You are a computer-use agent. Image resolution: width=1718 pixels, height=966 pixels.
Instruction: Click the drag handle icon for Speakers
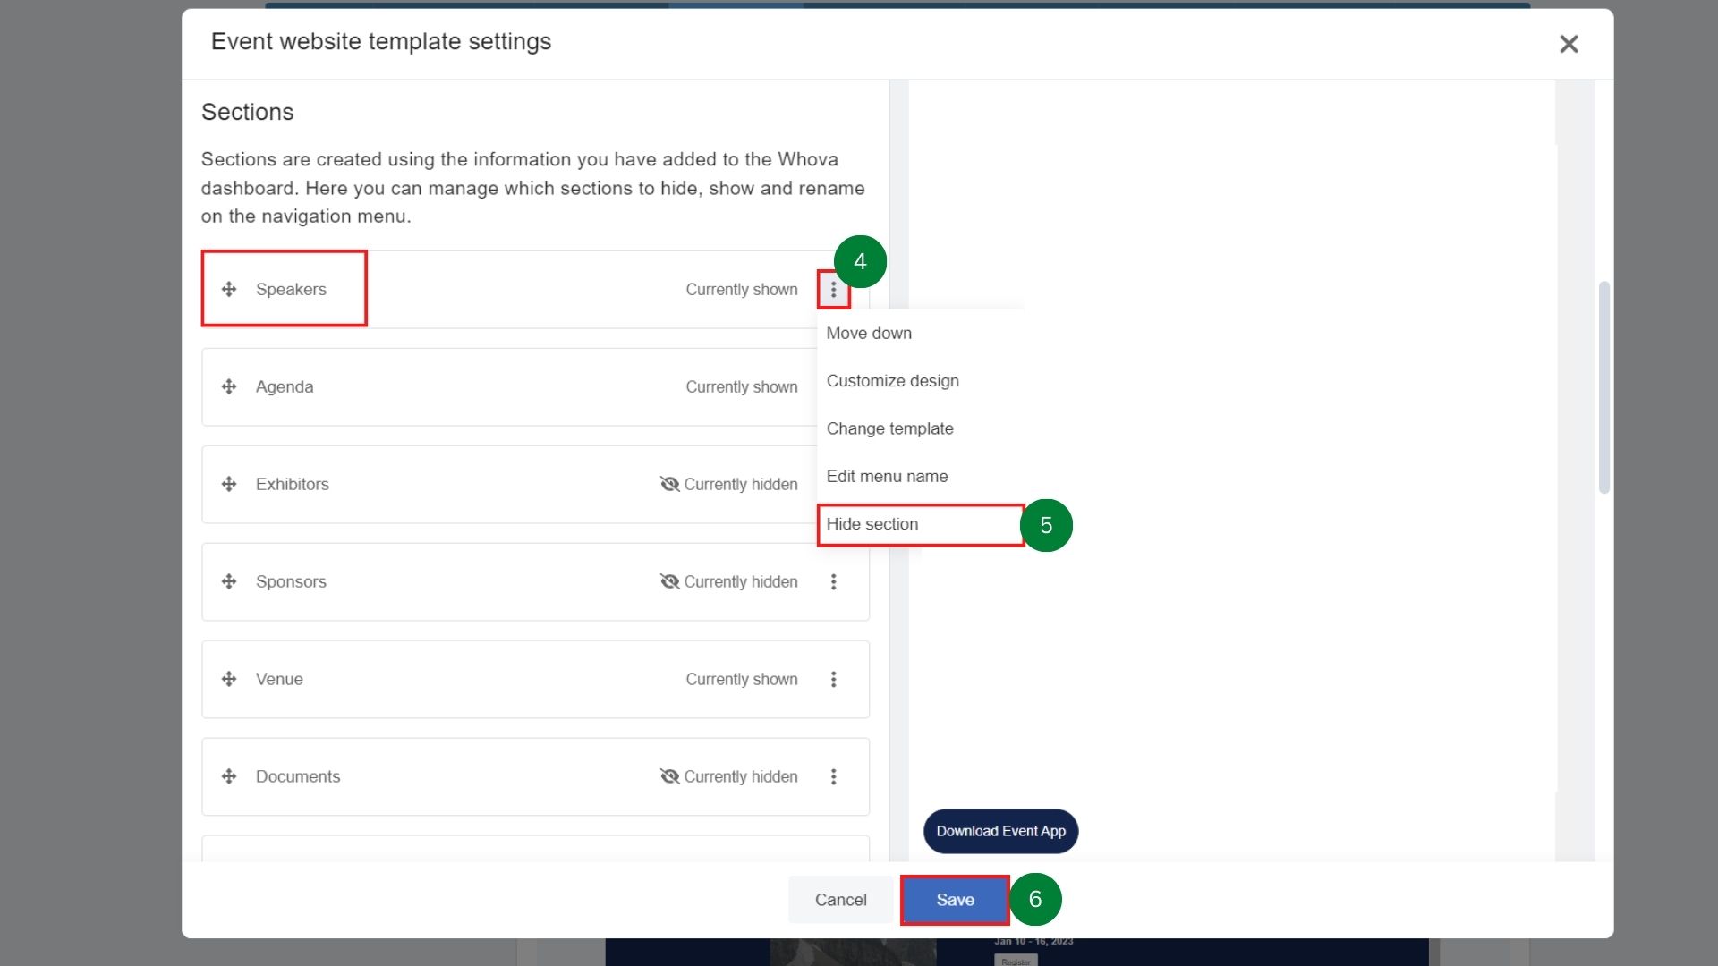(229, 289)
